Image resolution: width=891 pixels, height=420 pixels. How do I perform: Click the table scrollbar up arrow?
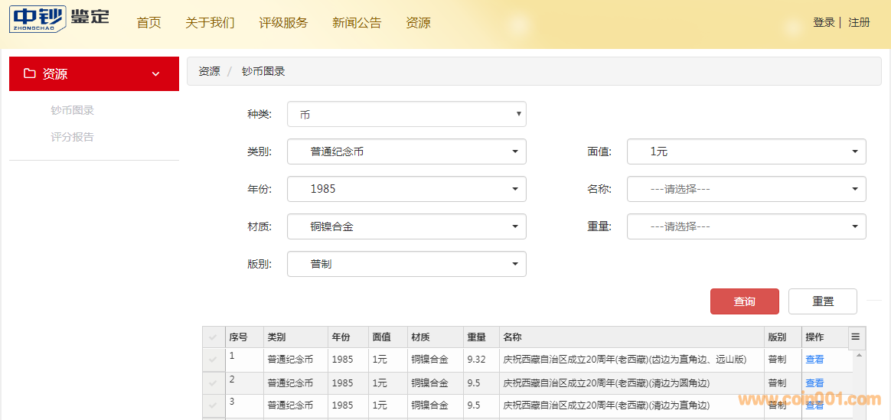(x=860, y=356)
